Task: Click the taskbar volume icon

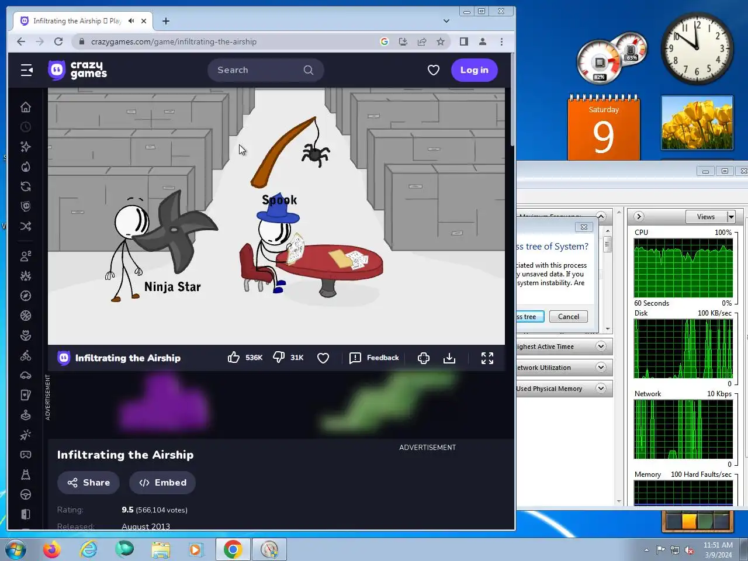Action: (689, 550)
